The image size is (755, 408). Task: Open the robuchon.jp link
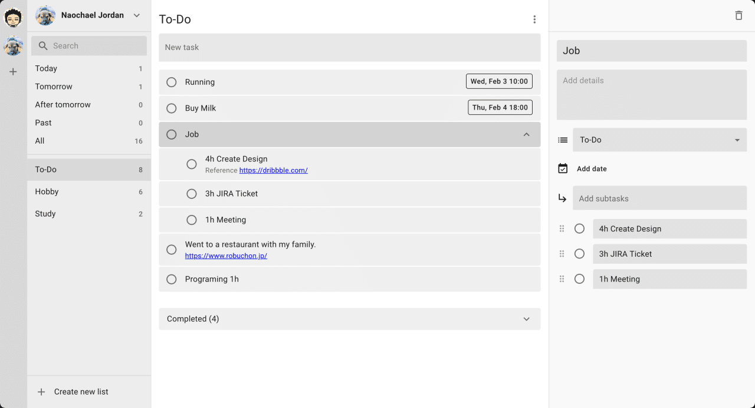[226, 256]
